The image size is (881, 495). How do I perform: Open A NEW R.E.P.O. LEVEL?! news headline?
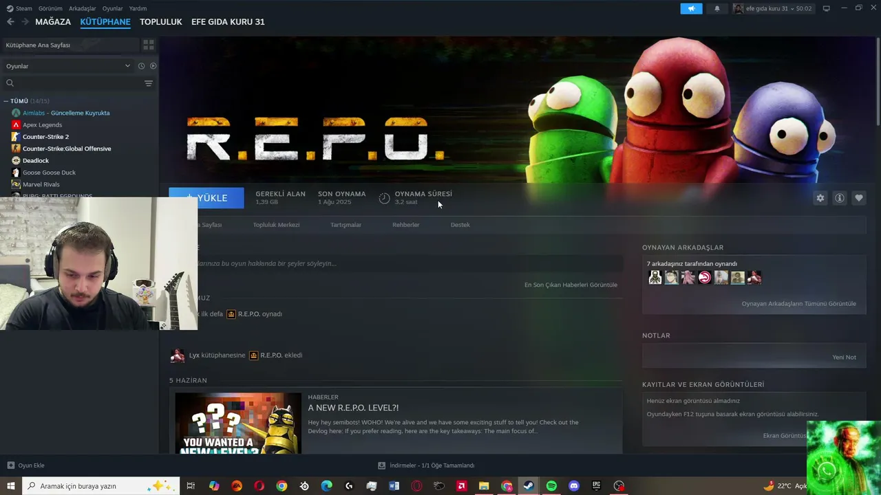(353, 408)
